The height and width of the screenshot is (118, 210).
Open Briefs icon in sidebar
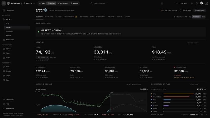pos(4,58)
